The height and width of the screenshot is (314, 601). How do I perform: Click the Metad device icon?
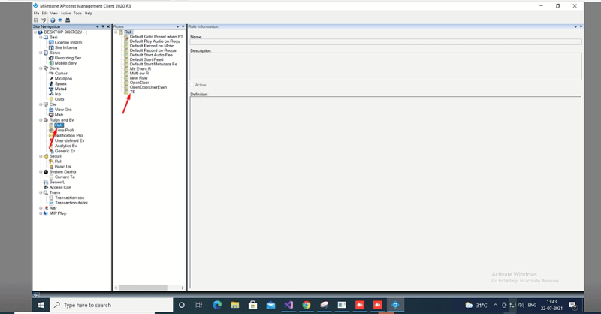click(51, 89)
